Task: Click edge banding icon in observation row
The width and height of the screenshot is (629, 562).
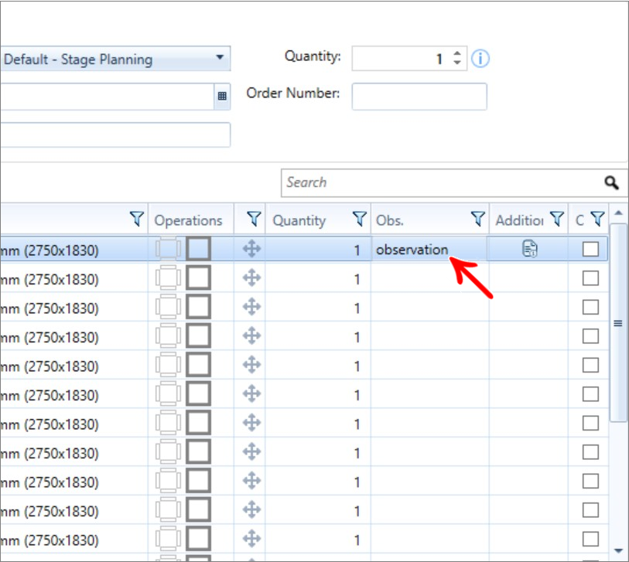Action: (168, 248)
